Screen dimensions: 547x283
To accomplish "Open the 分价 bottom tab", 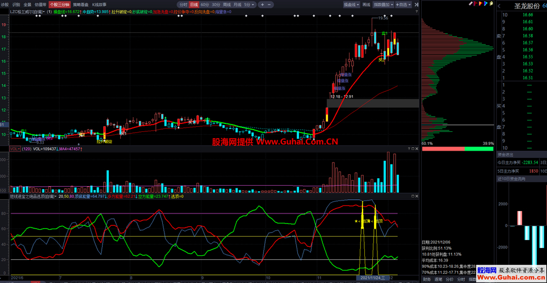I will coord(449,279).
